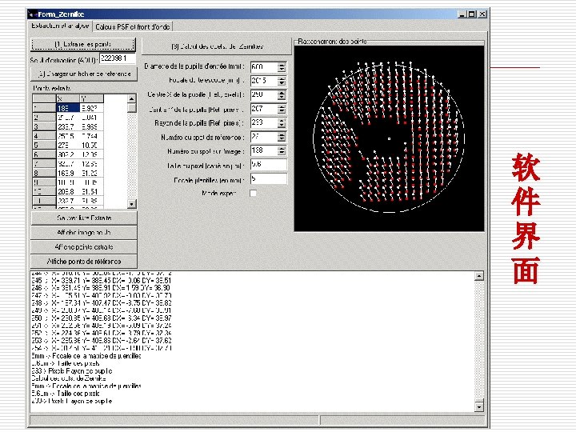This screenshot has height=432, width=576.
Task: Decrease the Centre Y de la pupille value
Action: point(282,111)
